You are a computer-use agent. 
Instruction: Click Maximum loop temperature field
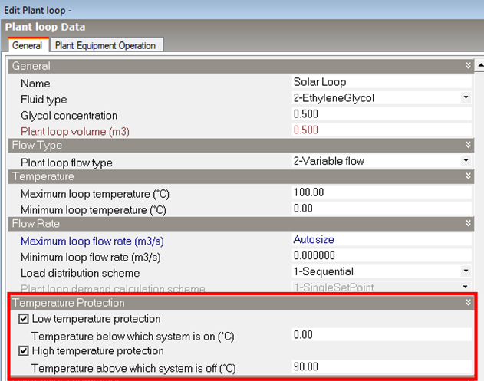(381, 193)
